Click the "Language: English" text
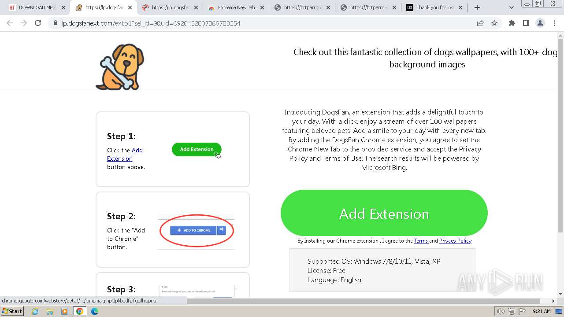This screenshot has height=317, width=564. click(334, 280)
